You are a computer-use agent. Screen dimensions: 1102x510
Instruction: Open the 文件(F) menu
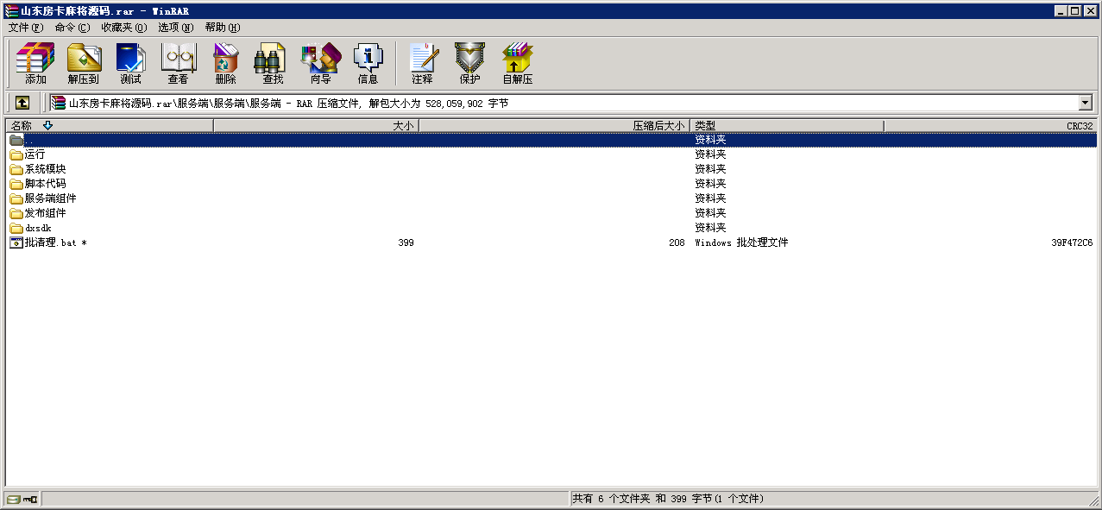coord(26,28)
